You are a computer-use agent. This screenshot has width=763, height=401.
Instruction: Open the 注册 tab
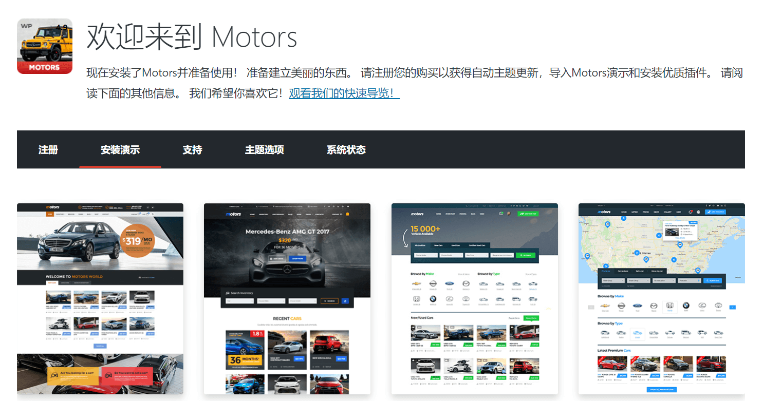tap(48, 149)
